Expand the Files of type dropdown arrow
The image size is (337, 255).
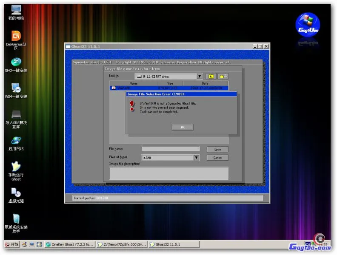197,158
